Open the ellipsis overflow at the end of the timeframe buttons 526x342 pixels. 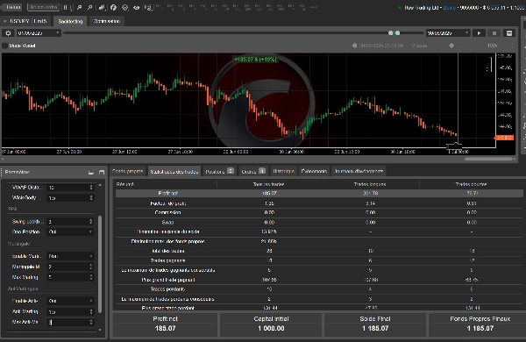tap(313, 7)
